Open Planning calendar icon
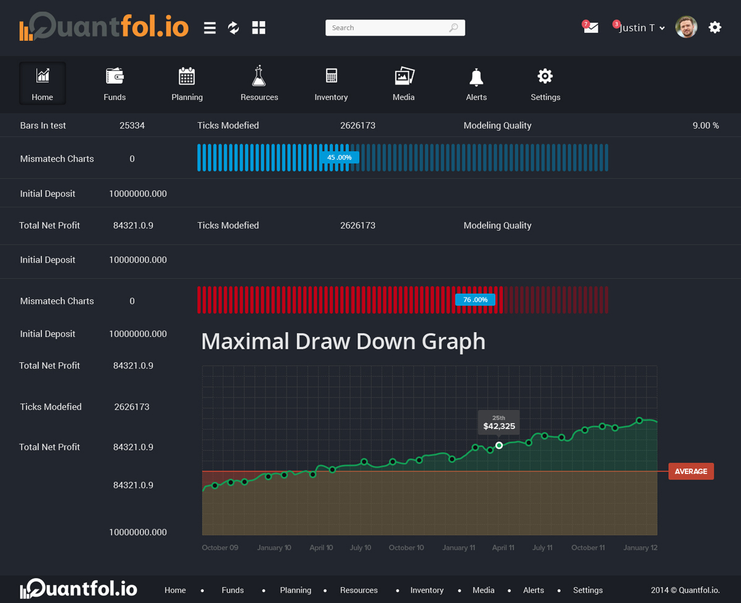 tap(186, 77)
